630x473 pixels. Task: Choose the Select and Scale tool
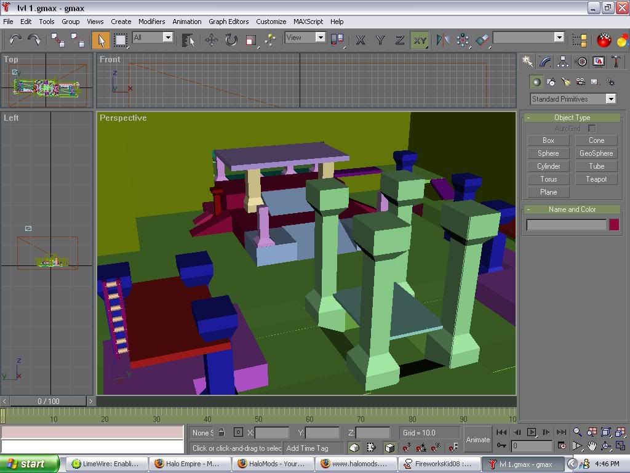251,40
